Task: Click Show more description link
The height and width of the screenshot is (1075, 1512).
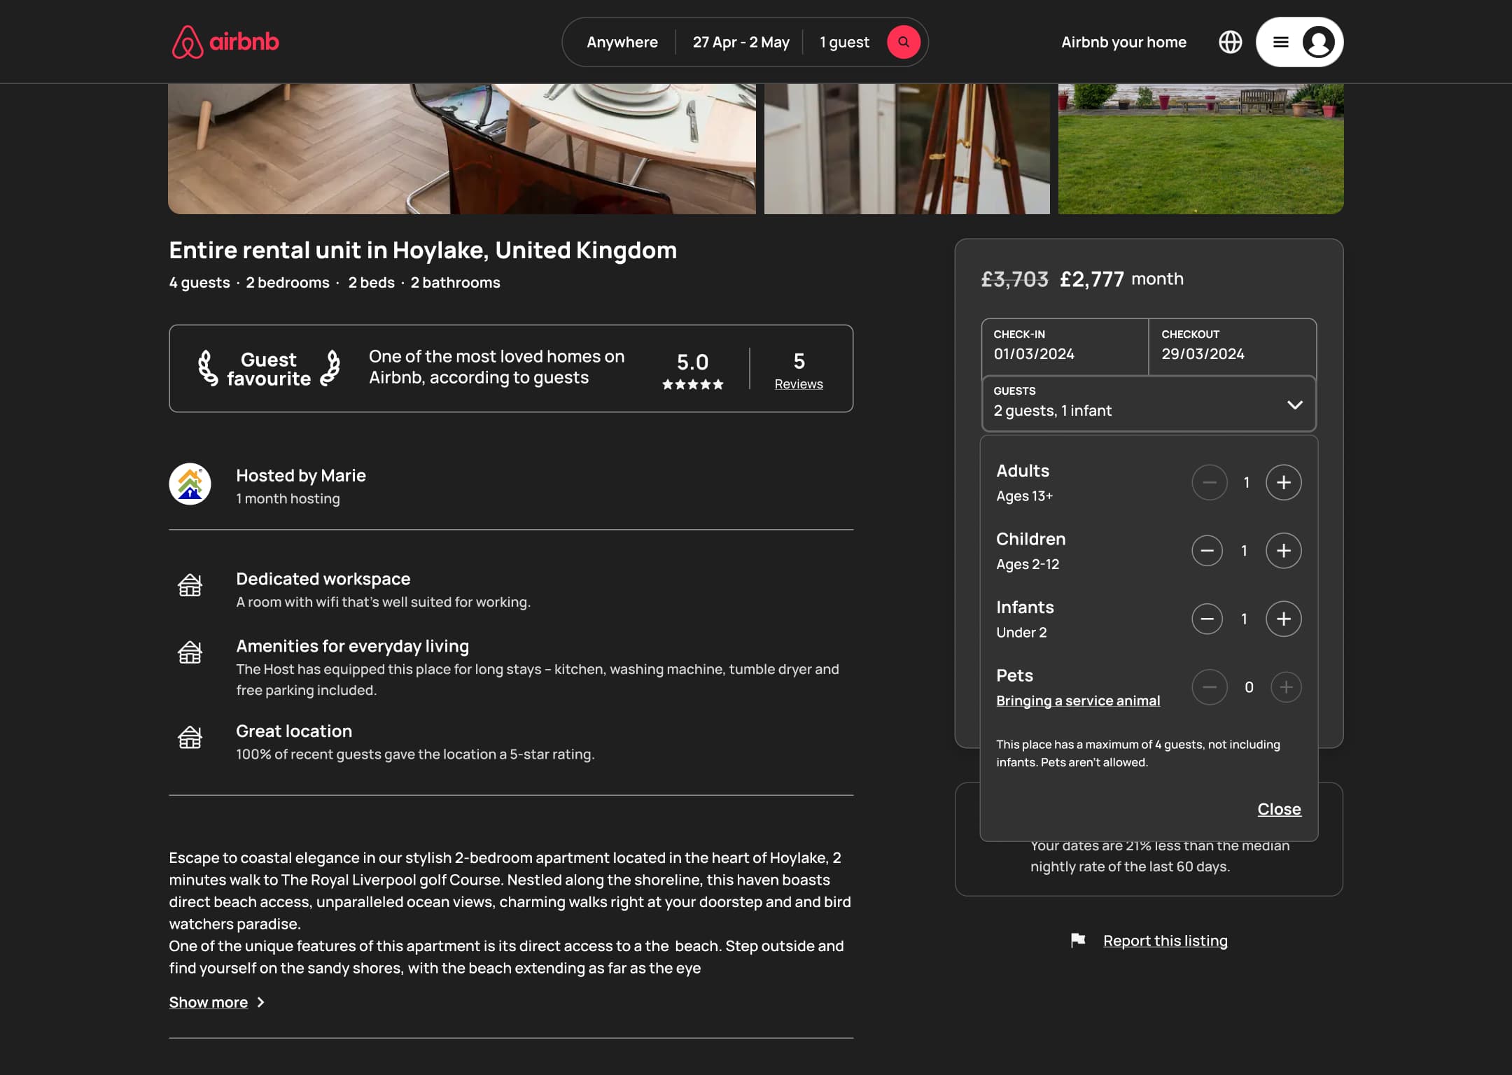Action: pyautogui.click(x=208, y=1002)
